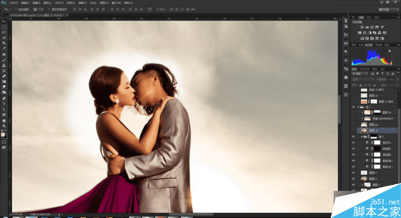The width and height of the screenshot is (401, 218).
Task: Select the History Brush tool
Action: pos(4,70)
